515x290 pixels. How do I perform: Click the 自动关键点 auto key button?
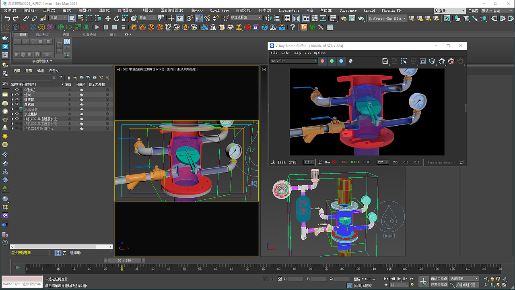439,279
